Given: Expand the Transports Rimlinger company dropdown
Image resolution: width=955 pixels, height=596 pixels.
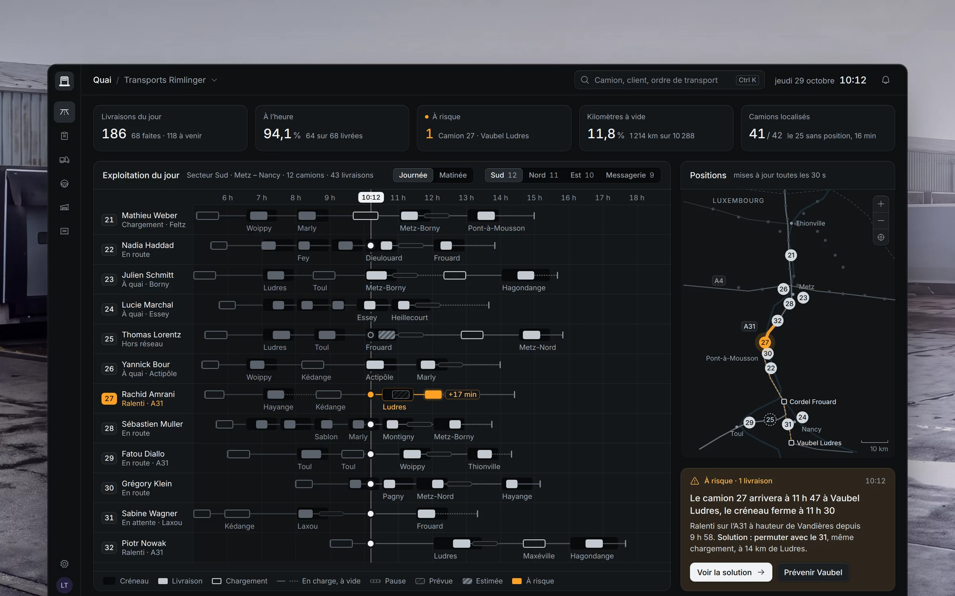Looking at the screenshot, I should 171,80.
